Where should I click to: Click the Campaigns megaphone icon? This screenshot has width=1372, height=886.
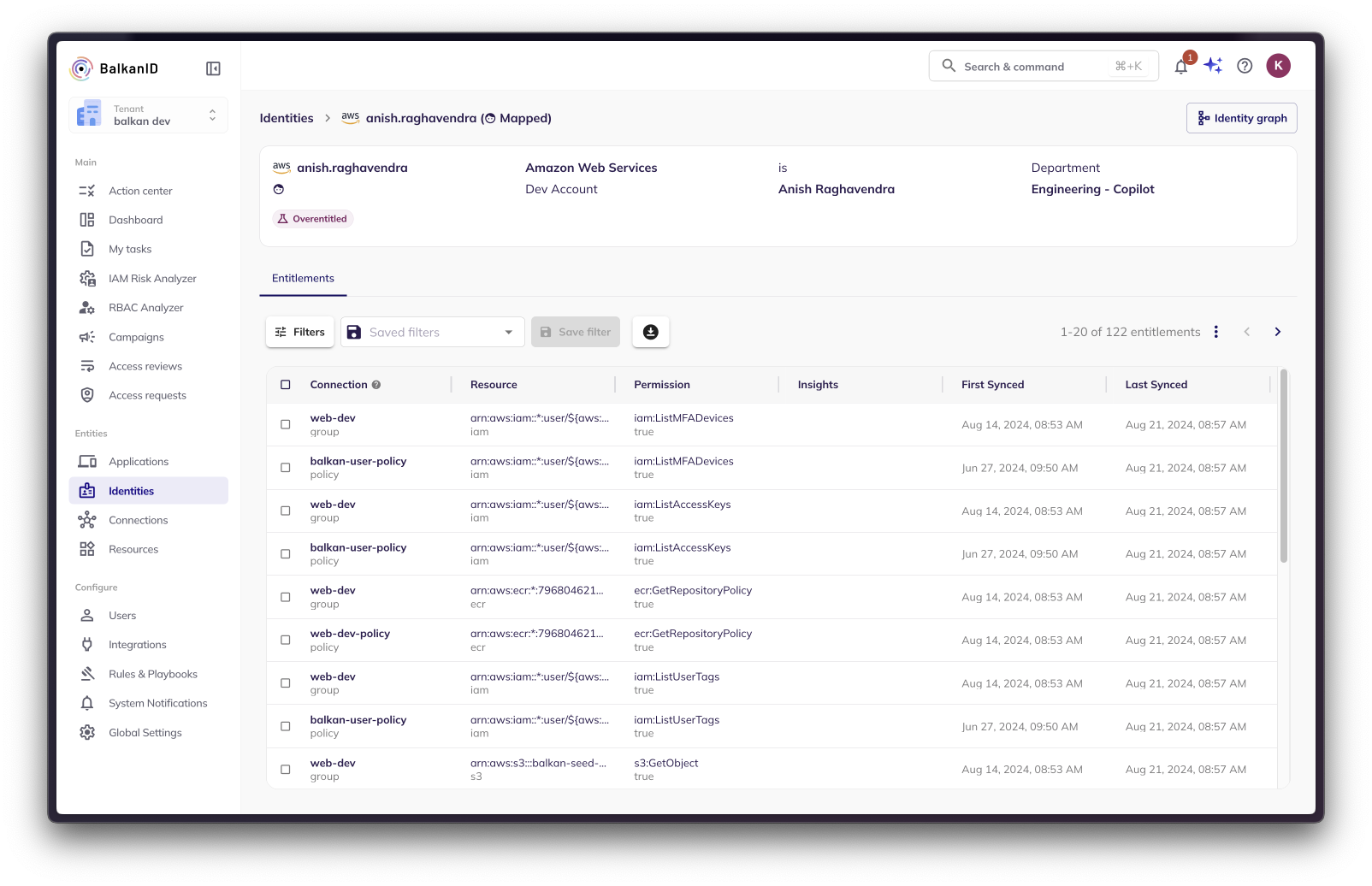click(x=87, y=337)
